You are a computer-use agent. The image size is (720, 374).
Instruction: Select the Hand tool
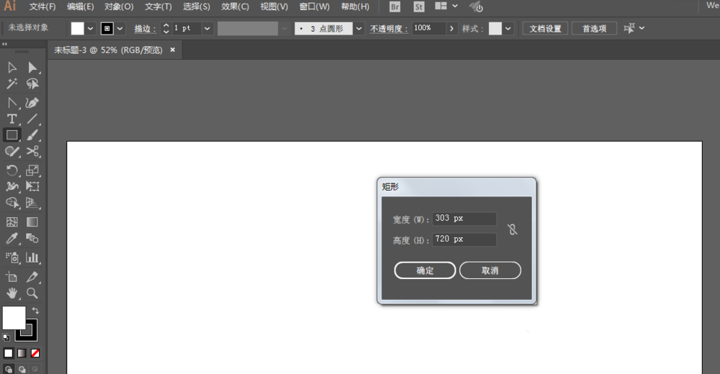coord(12,293)
